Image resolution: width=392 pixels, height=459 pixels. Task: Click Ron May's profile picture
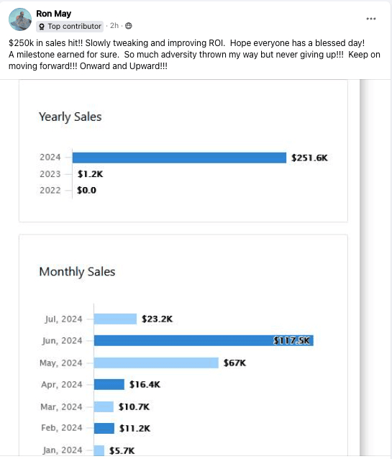(20, 19)
